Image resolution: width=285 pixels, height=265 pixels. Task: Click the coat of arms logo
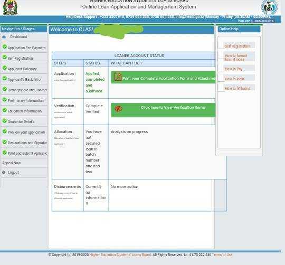10,7
